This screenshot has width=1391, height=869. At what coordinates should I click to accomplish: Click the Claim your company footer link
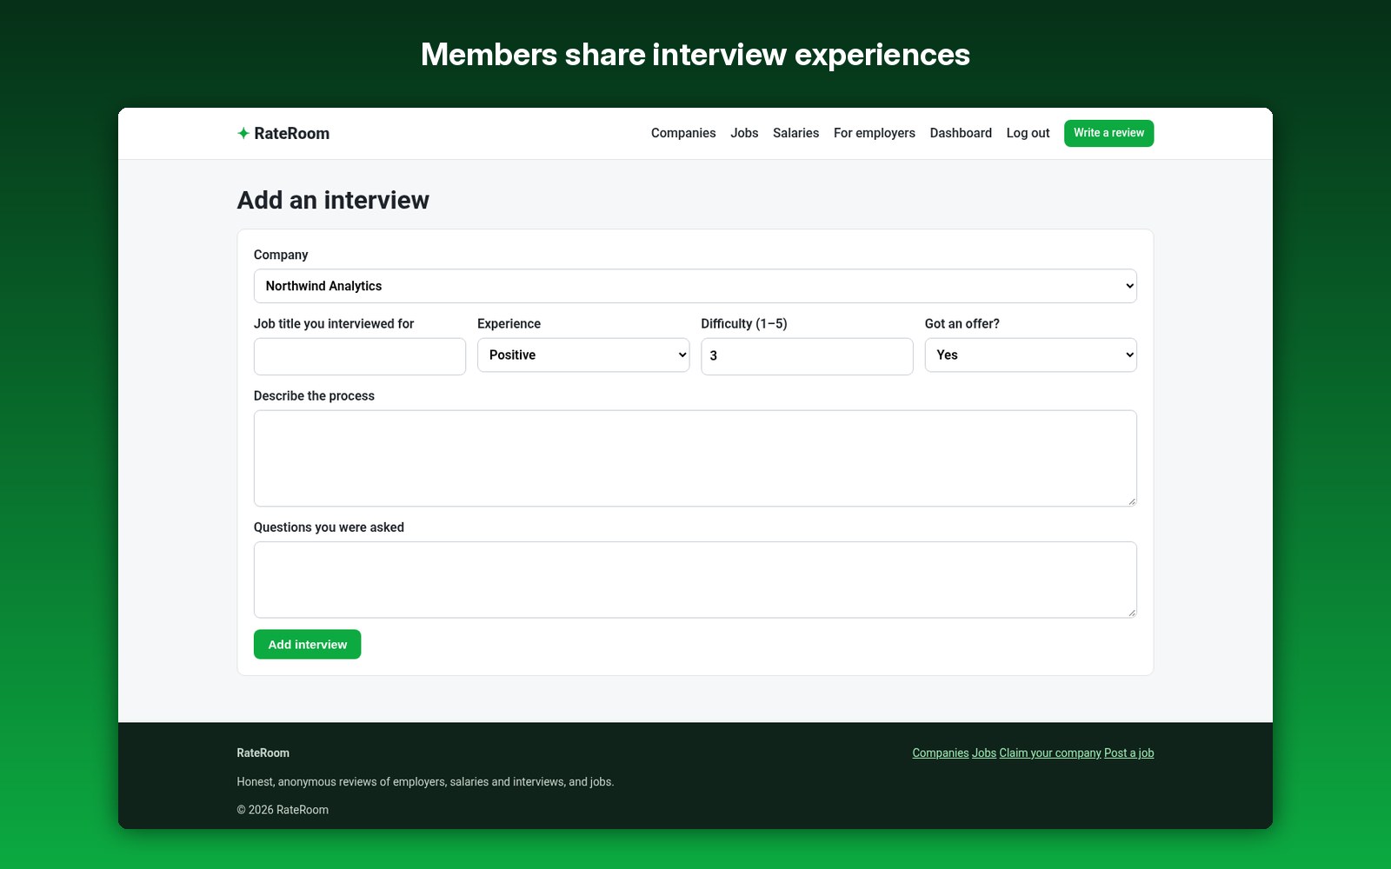point(1049,753)
